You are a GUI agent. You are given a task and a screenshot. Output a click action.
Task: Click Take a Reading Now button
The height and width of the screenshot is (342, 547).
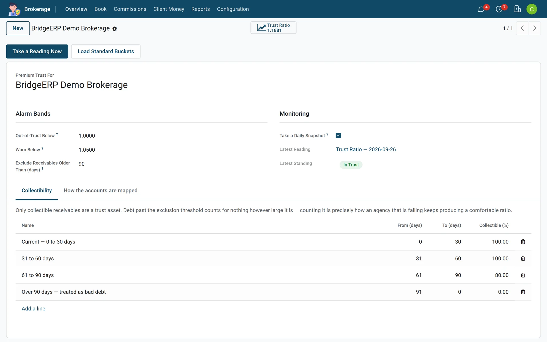[x=37, y=51]
